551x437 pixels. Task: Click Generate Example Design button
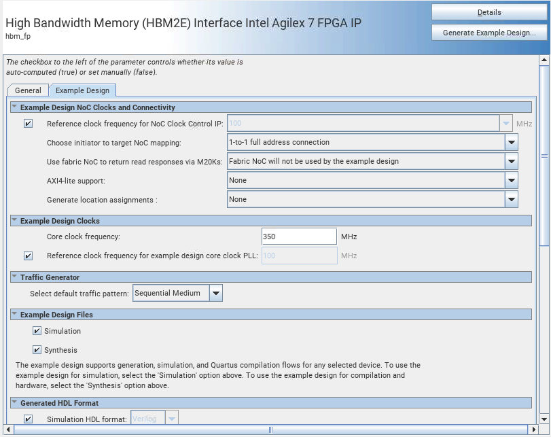[488, 33]
